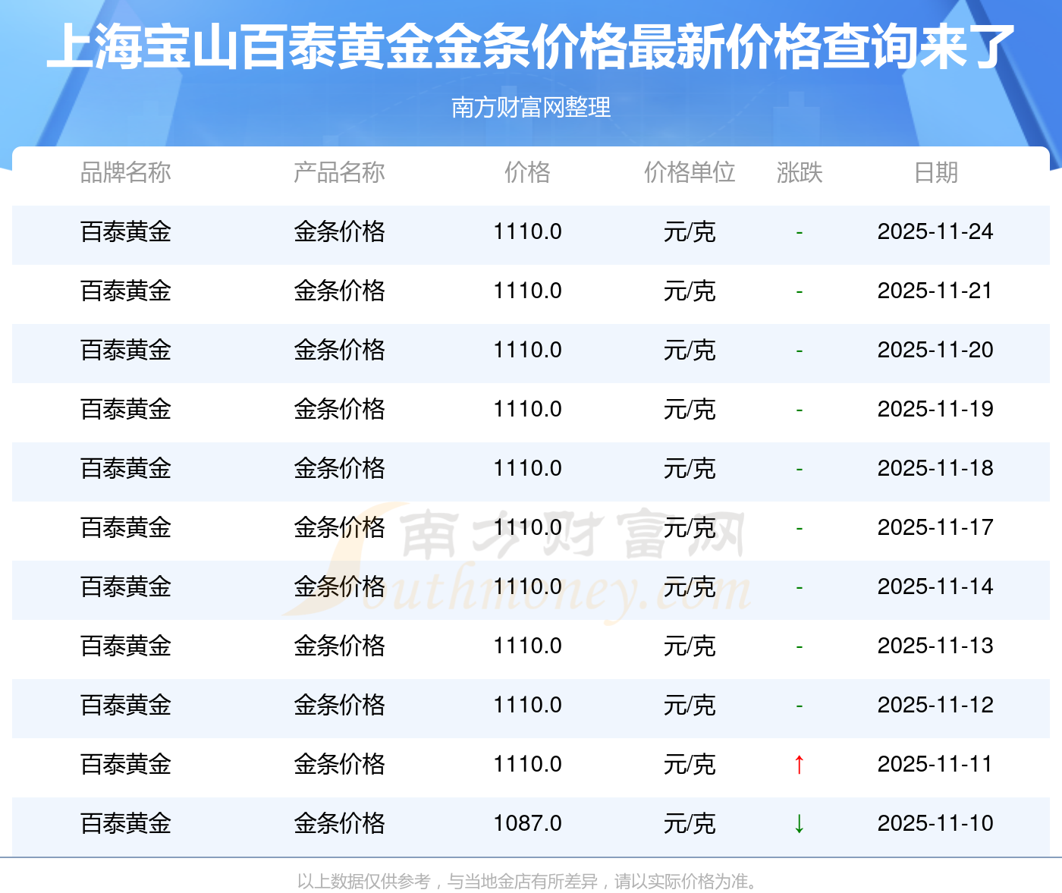Click the 价格单位 column header
1062x893 pixels.
pyautogui.click(x=690, y=172)
